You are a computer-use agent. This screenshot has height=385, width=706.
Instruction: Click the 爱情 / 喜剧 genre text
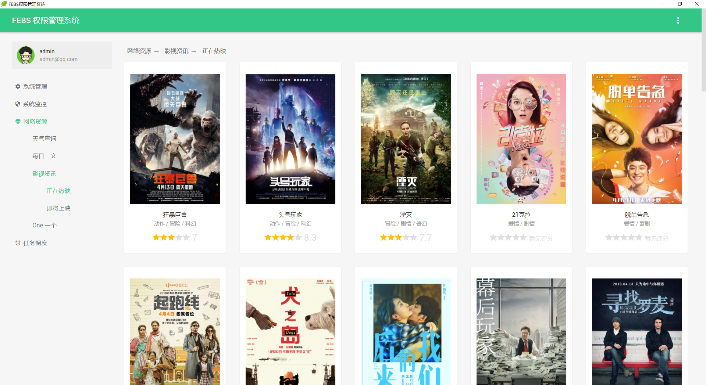637,224
